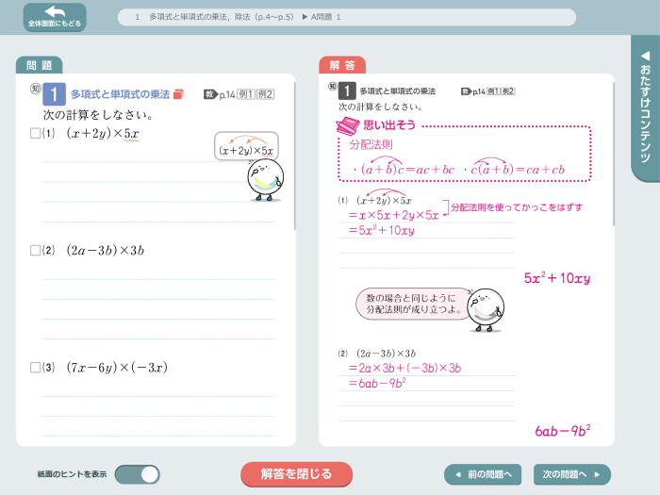Expand the おたすけコンテンツ side panel
This screenshot has height=495, width=660.
pos(645,108)
